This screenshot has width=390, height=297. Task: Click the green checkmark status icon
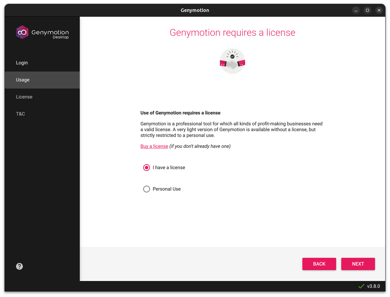tap(361, 286)
